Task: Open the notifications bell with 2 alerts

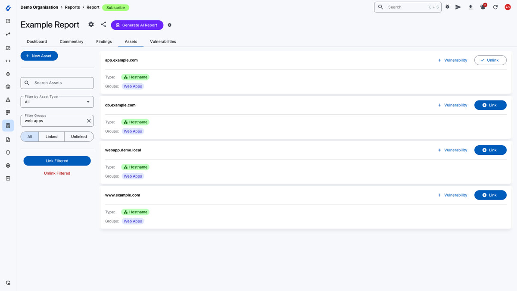Action: click(x=483, y=7)
